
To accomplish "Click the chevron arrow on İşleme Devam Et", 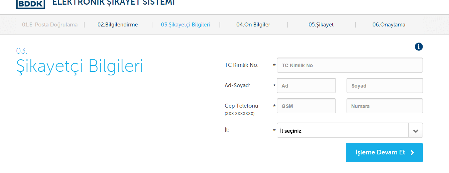I will click(413, 153).
